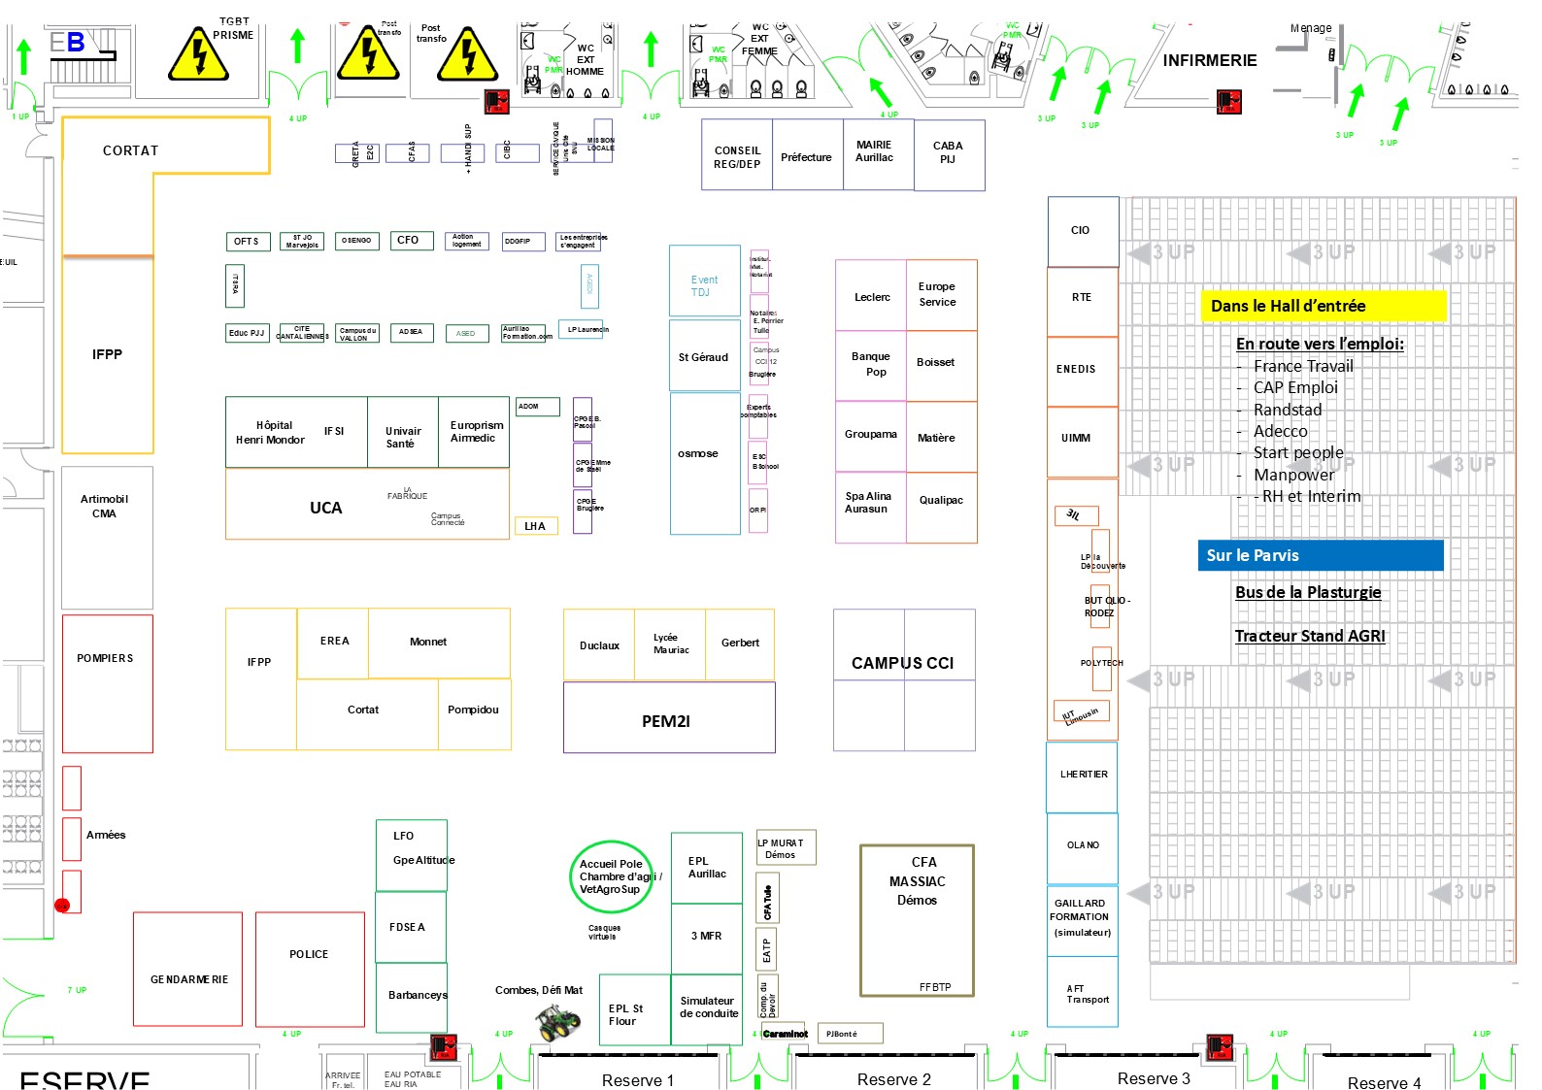Click the OFTS stand
Viewport: 1542px width, 1090px height.
[247, 242]
